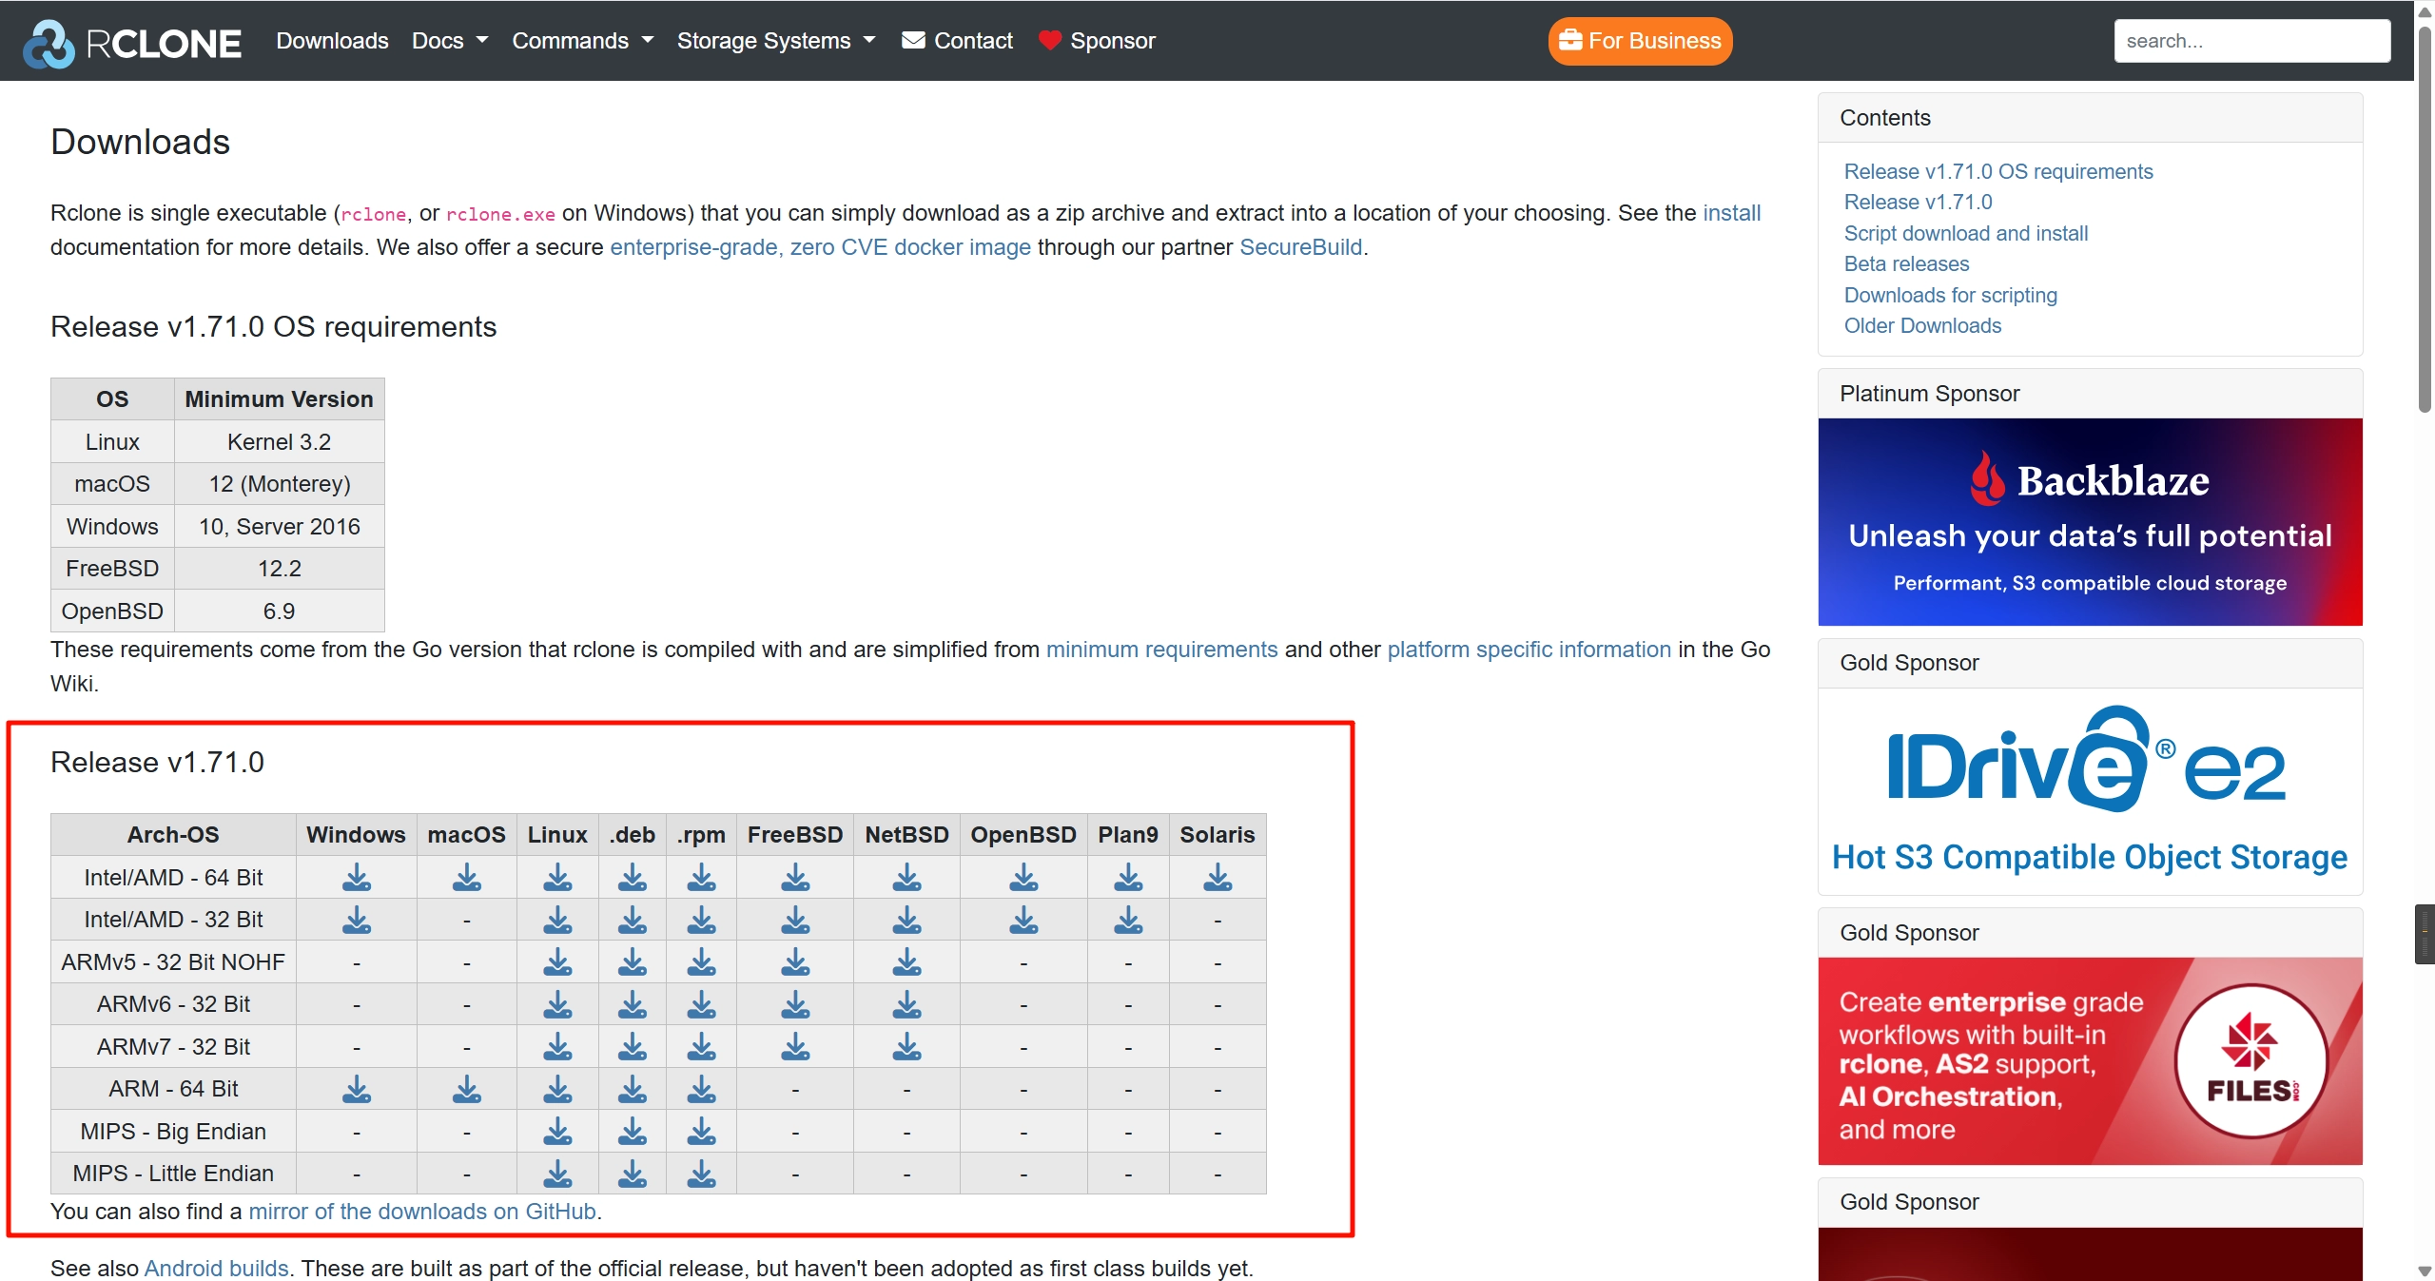Jump to Script download and install
Viewport: 2435px width, 1281px height.
coord(1965,233)
